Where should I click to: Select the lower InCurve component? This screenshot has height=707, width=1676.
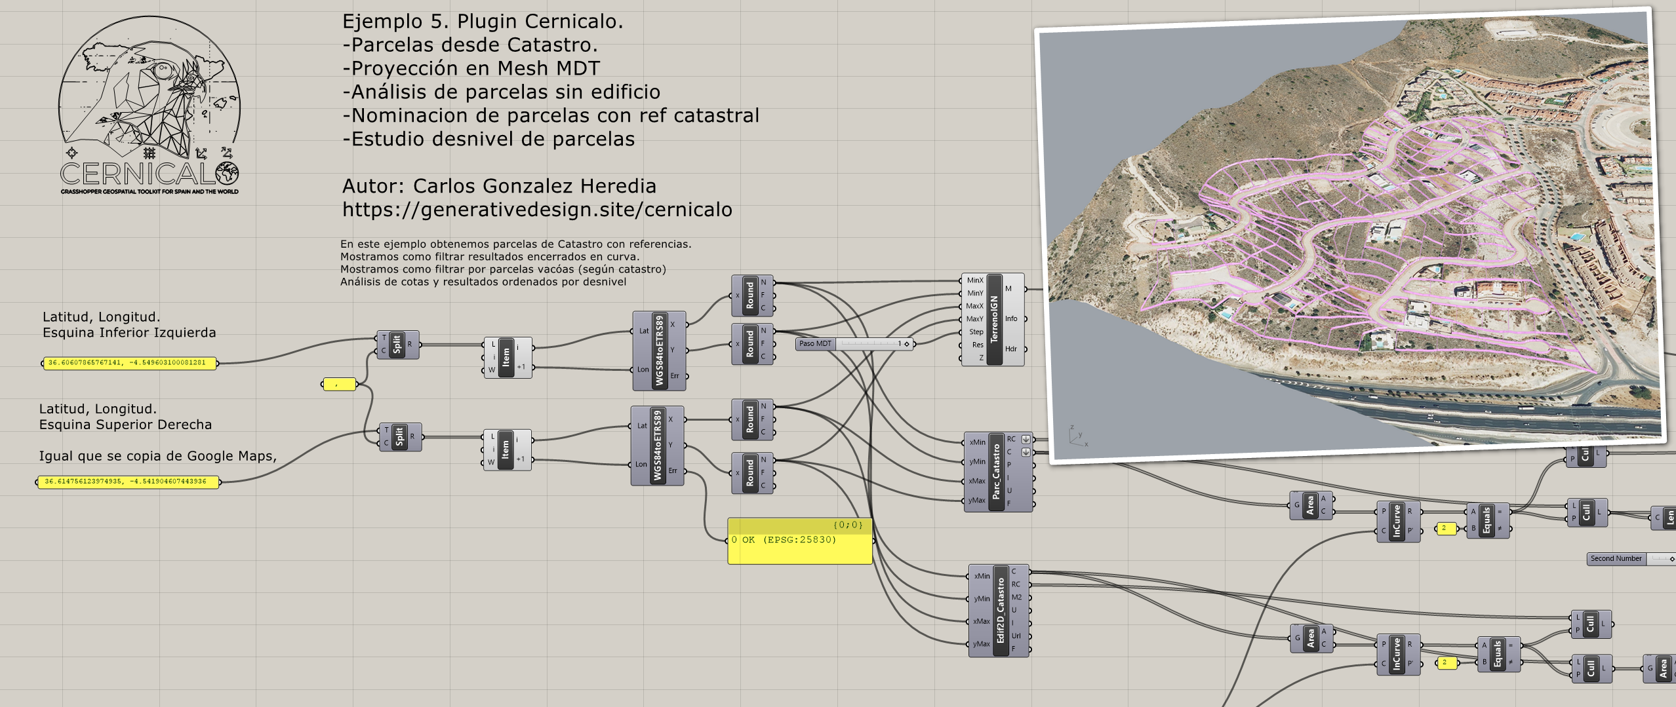[x=1399, y=654]
